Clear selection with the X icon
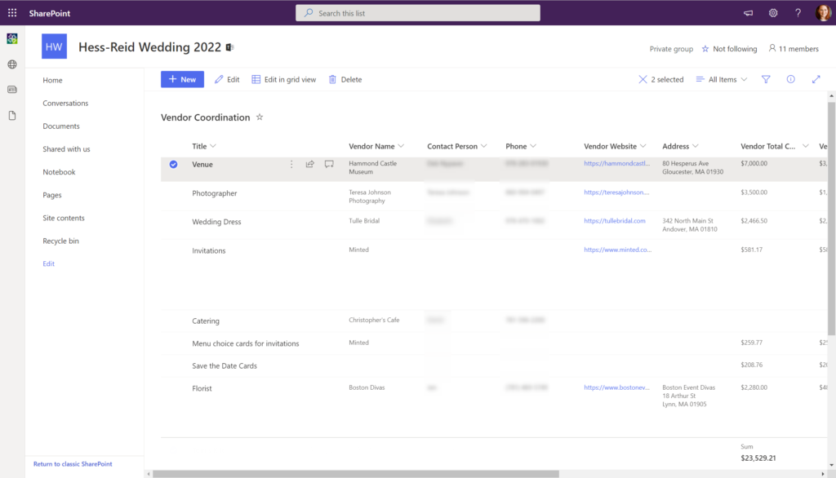Viewport: 836px width, 478px height. 643,79
